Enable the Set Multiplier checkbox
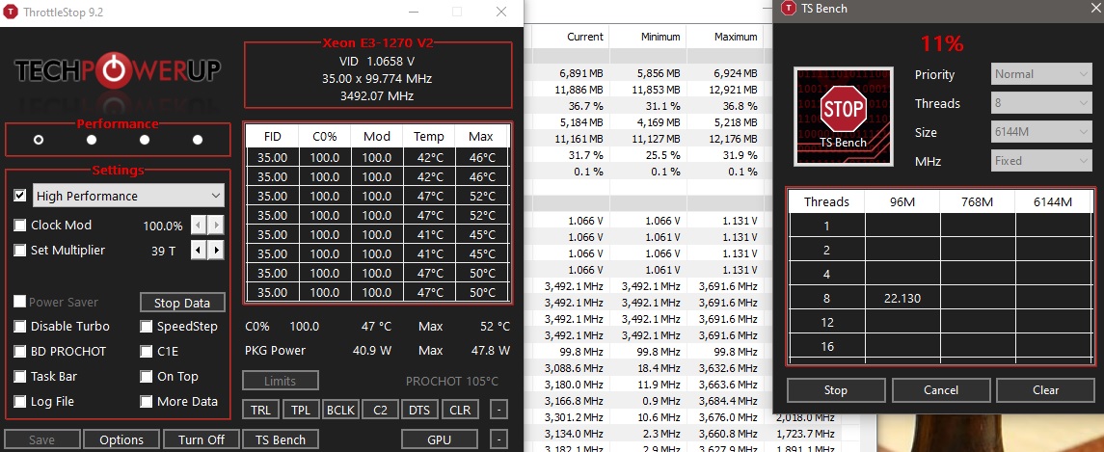 point(19,250)
